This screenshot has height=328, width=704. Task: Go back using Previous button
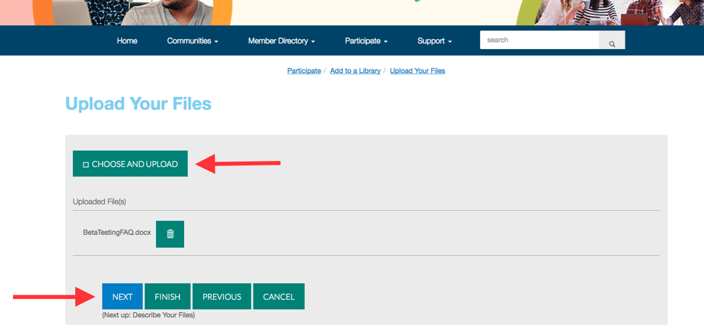[x=222, y=296]
